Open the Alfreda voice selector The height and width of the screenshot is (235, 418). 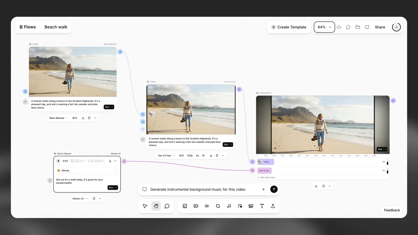(87, 171)
